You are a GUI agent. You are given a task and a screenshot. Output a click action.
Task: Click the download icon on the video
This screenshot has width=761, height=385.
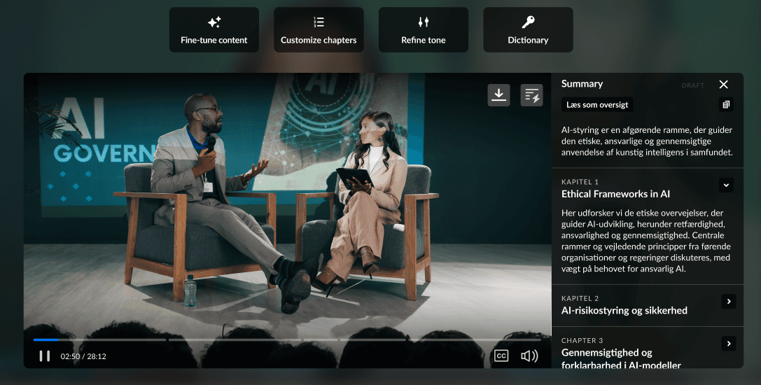click(x=499, y=94)
